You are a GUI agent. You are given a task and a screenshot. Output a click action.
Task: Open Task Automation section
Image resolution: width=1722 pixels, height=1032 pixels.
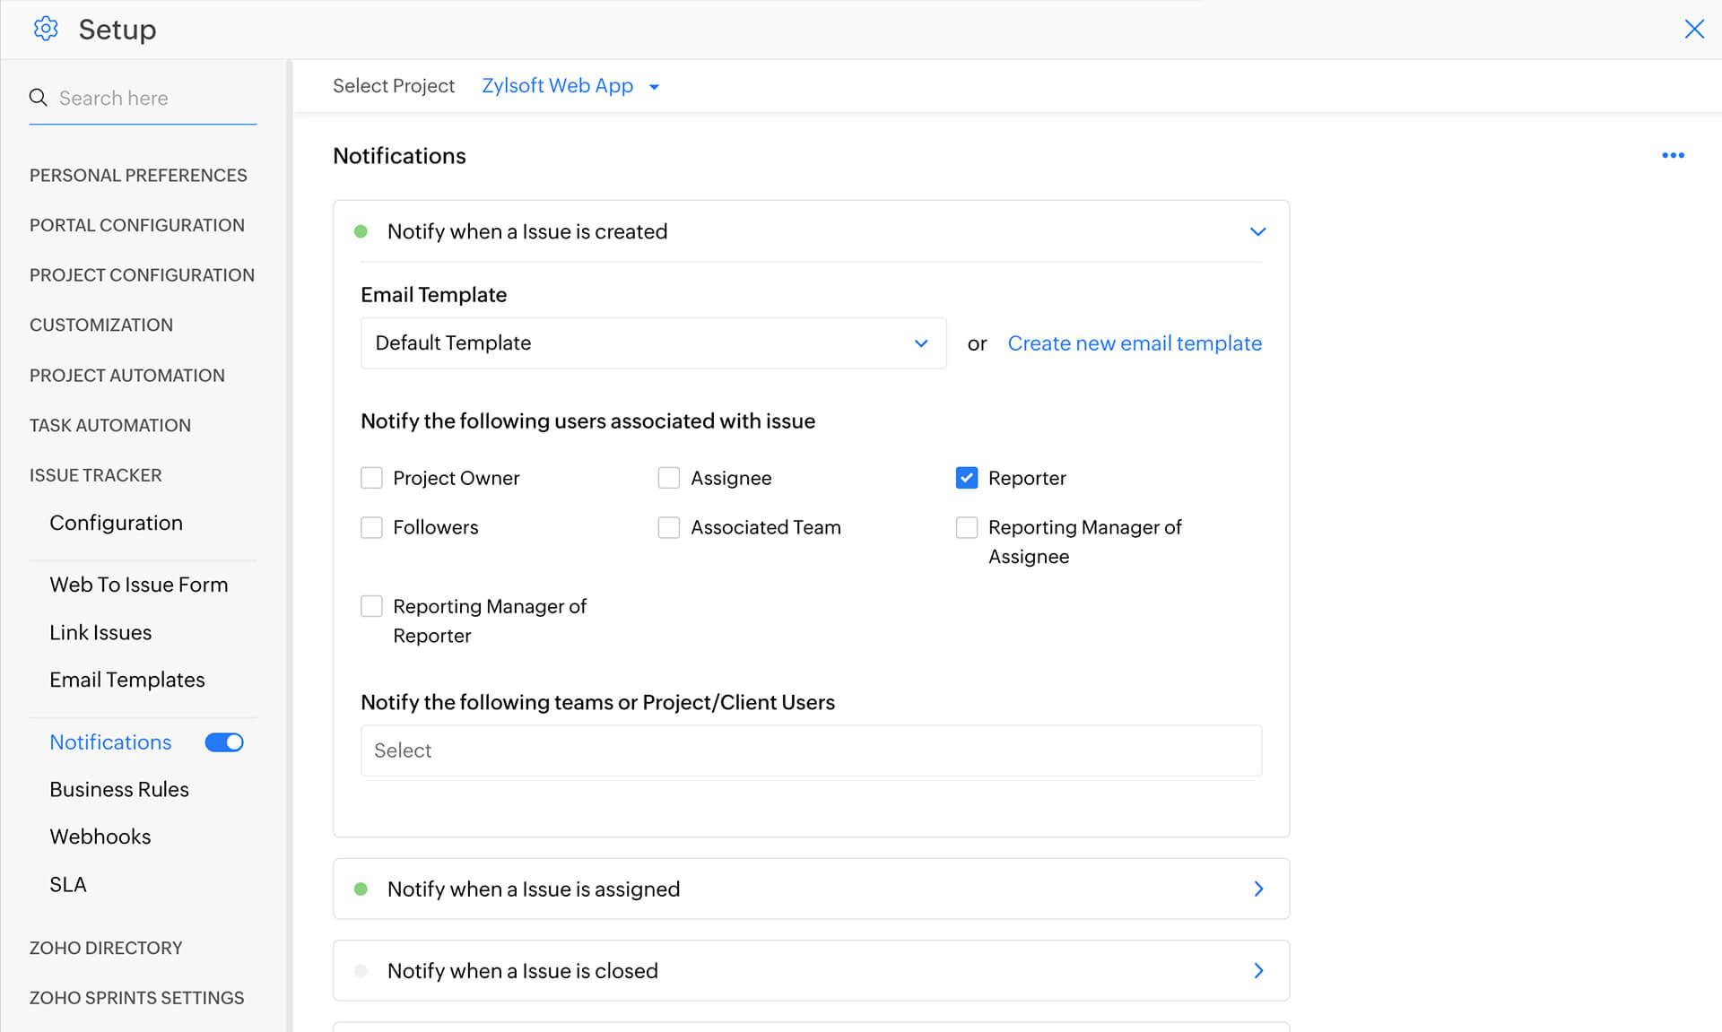[x=109, y=425]
